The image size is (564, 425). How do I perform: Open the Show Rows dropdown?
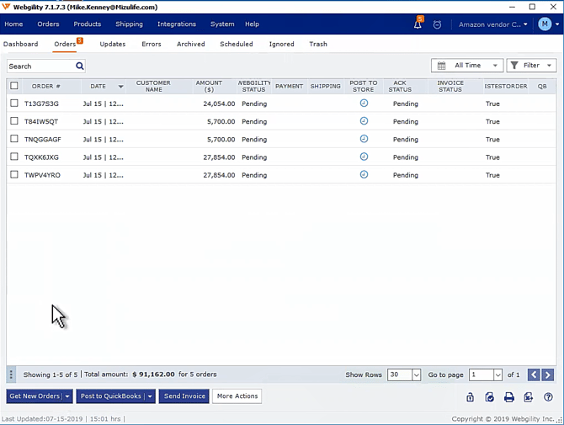tap(404, 375)
